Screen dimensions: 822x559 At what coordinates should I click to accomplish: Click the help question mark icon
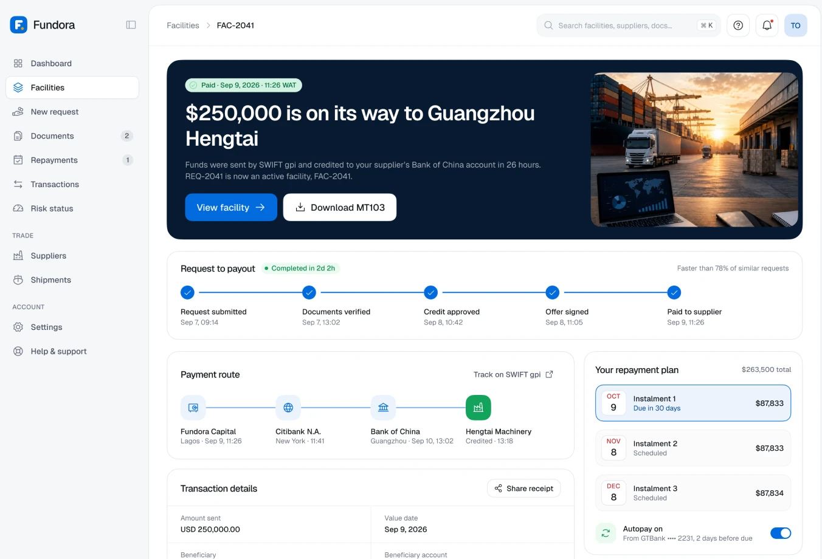[x=738, y=26]
